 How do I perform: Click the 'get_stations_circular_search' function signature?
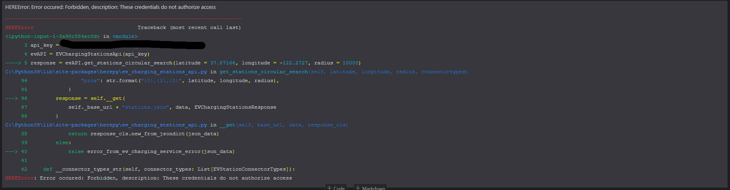[344, 72]
